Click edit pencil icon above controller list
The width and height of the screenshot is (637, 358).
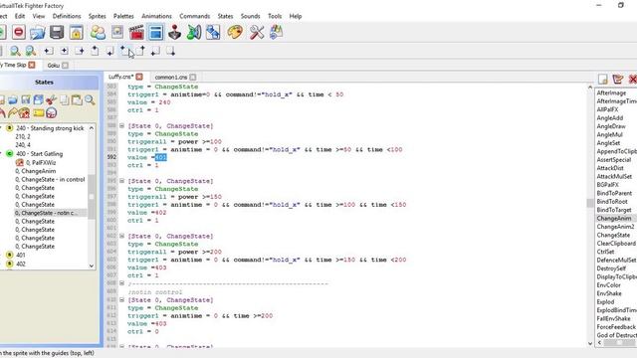(618, 79)
